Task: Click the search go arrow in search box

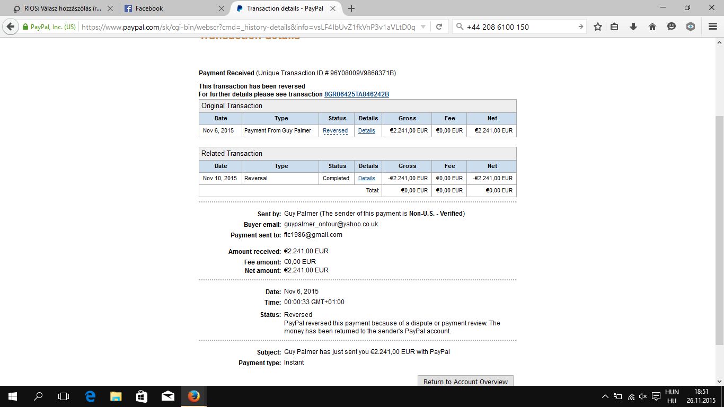Action: point(581,27)
